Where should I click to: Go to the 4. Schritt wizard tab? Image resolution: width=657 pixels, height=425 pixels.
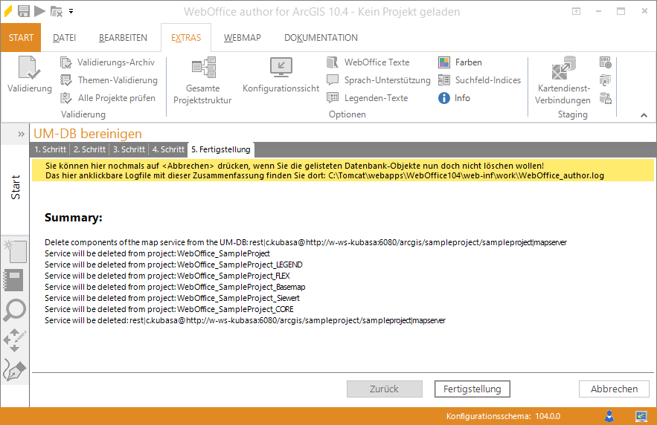[x=168, y=149]
